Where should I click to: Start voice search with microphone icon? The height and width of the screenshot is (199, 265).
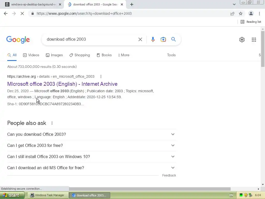[153, 39]
